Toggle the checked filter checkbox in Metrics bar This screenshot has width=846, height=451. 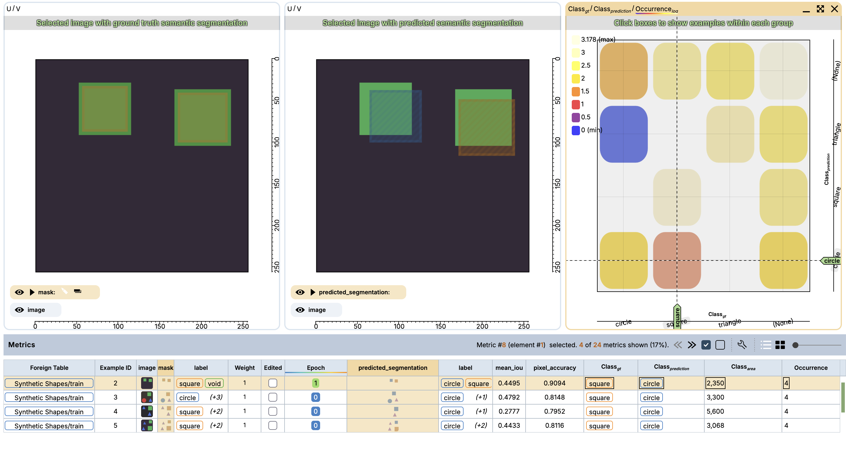[706, 345]
